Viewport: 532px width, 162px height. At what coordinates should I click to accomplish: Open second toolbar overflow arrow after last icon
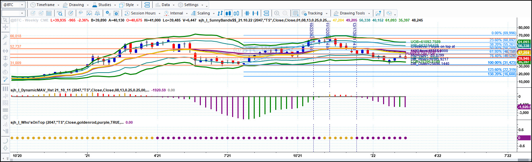[x=395, y=14]
